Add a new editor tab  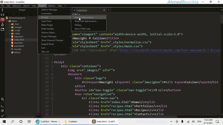tap(108, 10)
